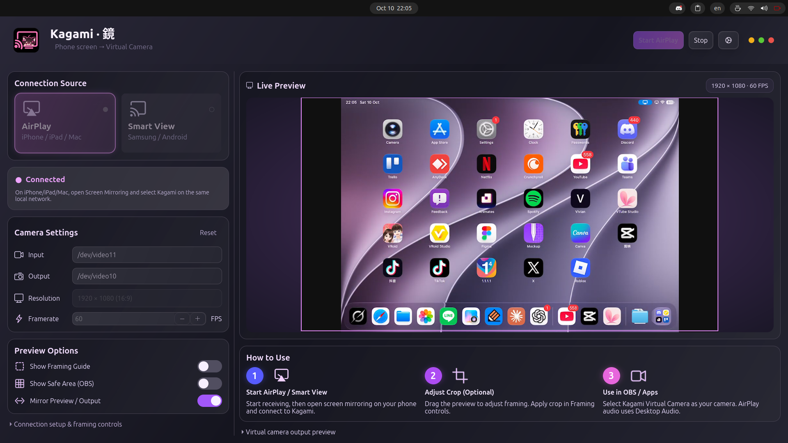Open Netflix icon in the live preview
The height and width of the screenshot is (443, 788).
point(486,164)
